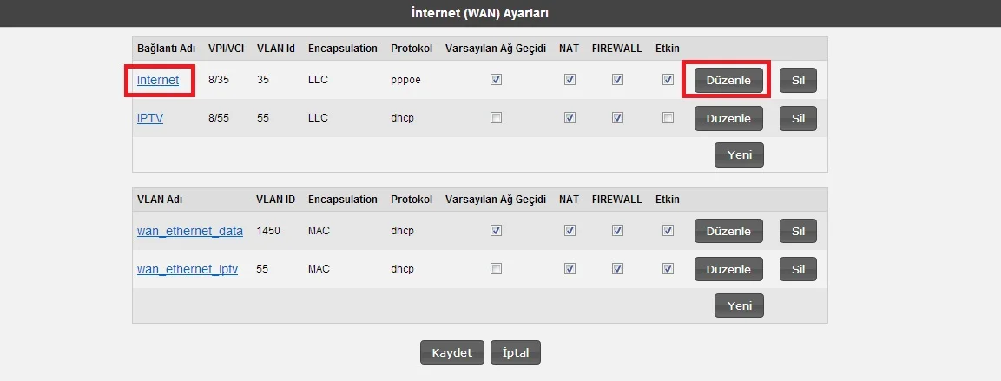Save settings with the Kaydet button
The image size is (1001, 381).
point(451,352)
